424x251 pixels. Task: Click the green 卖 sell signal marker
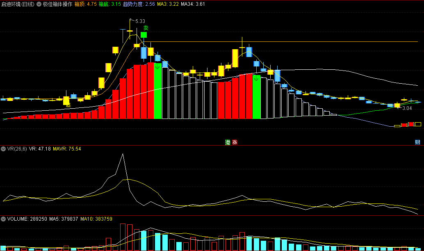pyautogui.click(x=146, y=28)
